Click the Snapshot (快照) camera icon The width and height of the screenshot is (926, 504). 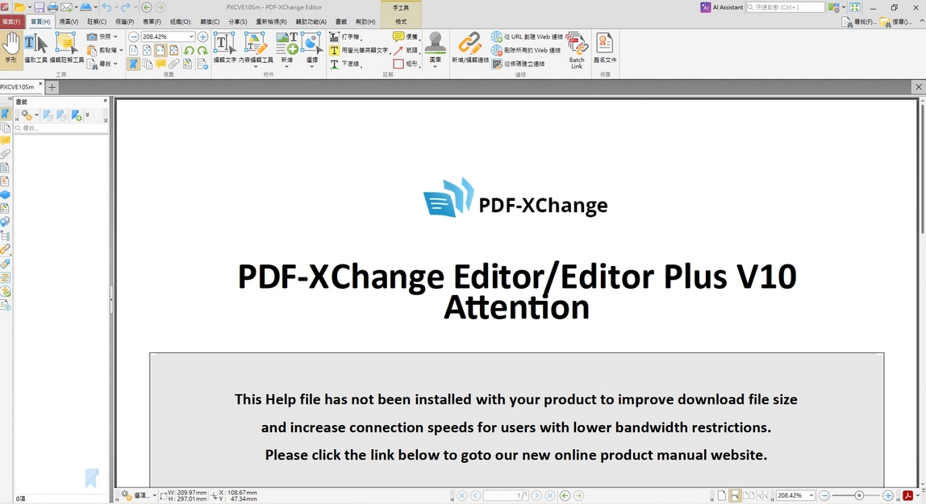[x=92, y=36]
